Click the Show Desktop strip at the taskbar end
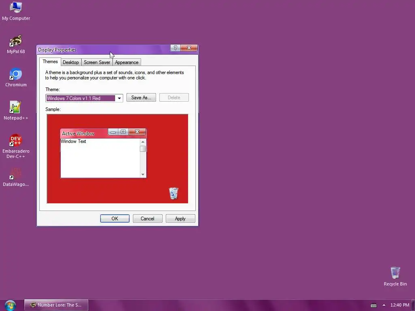Image resolution: width=415 pixels, height=311 pixels. tap(413, 305)
